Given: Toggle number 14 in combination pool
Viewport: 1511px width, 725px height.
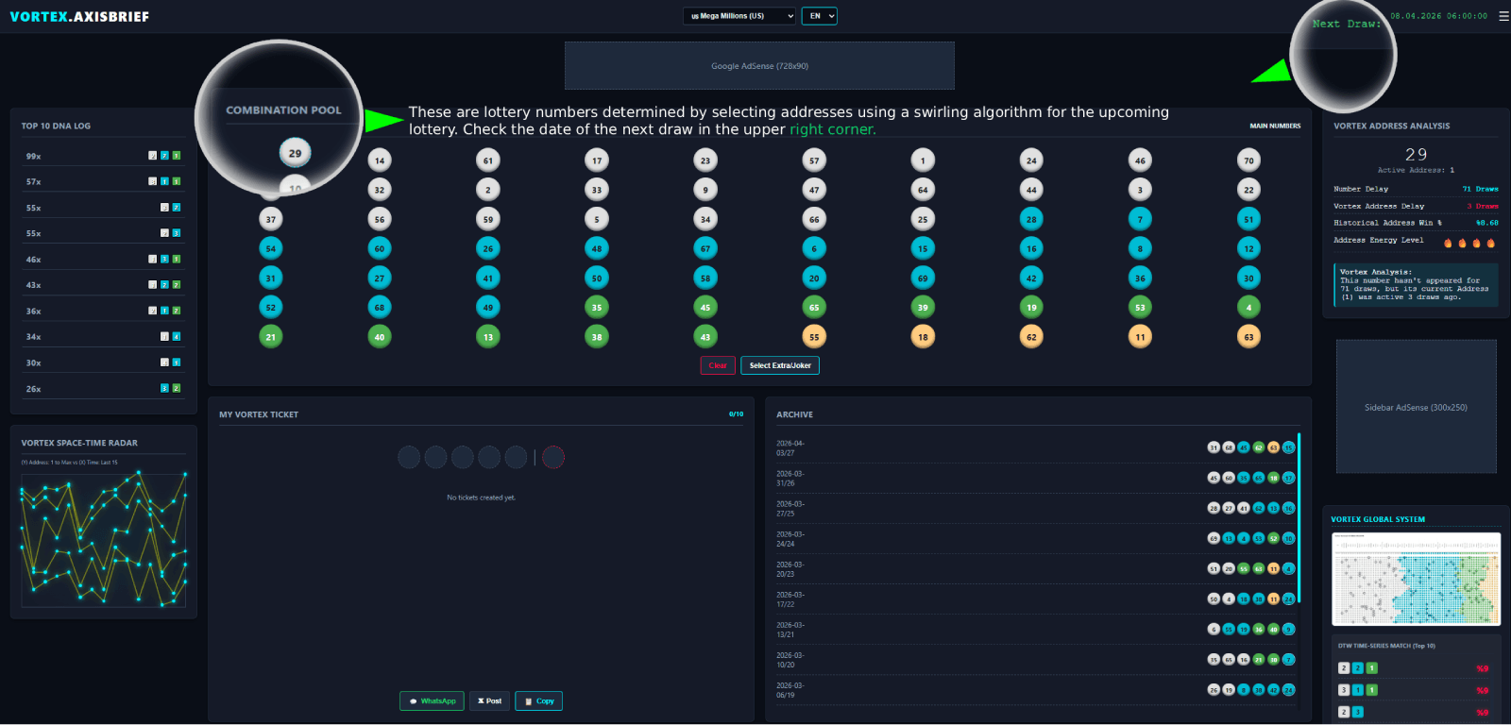Looking at the screenshot, I should pyautogui.click(x=380, y=160).
